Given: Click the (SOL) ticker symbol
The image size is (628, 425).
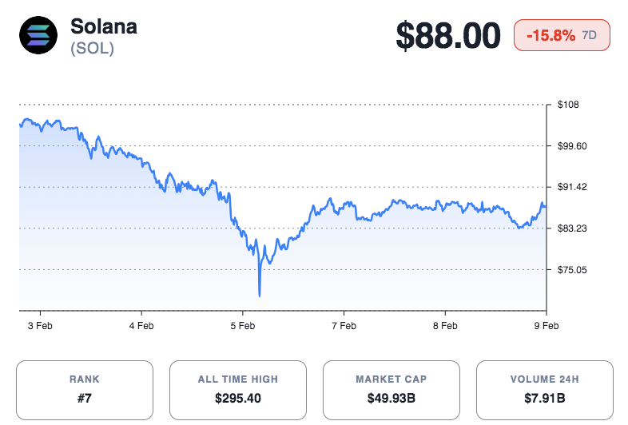Looking at the screenshot, I should [x=92, y=48].
